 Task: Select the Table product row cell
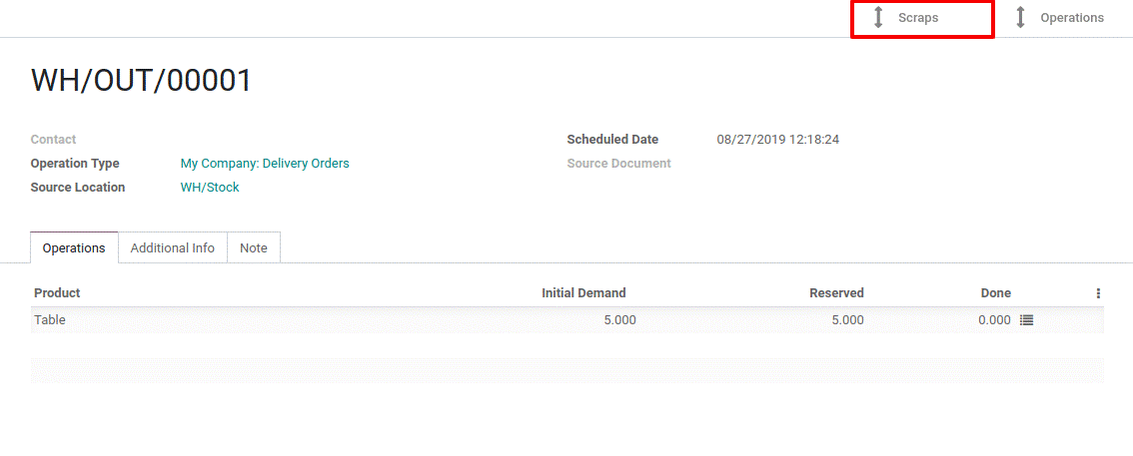point(50,320)
